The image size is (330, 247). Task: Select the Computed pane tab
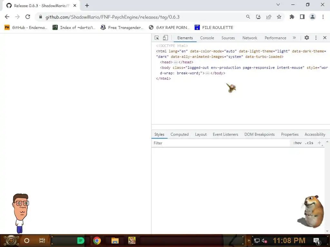coord(180,134)
